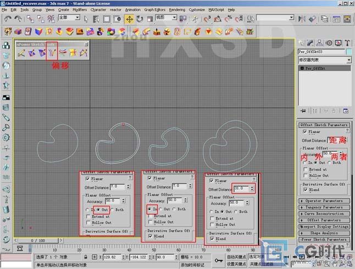Viewport: 355px width, 269px height.
Task: Click Configure Modifier Sets icon
Action: click(346, 111)
